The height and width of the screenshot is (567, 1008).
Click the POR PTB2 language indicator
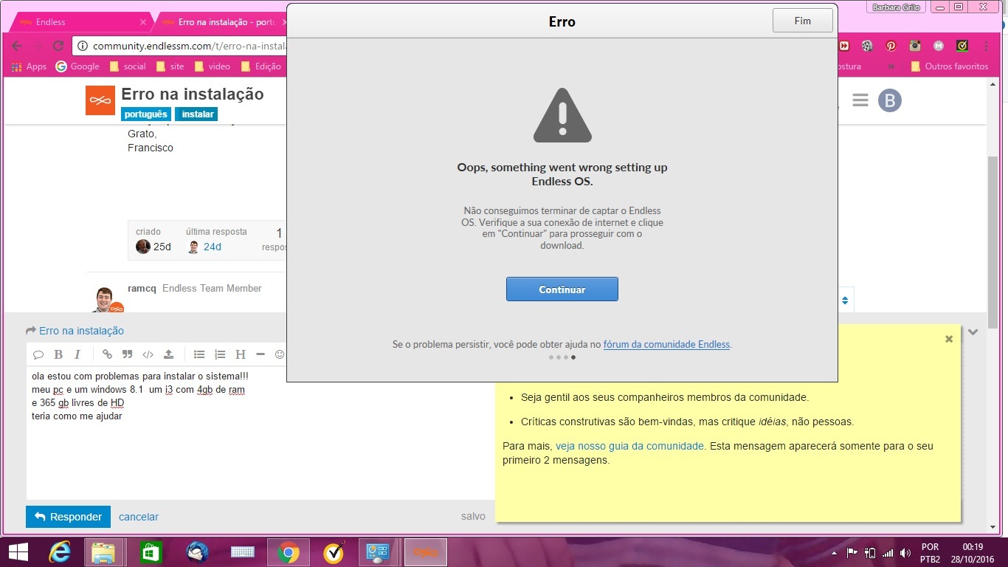tap(931, 553)
